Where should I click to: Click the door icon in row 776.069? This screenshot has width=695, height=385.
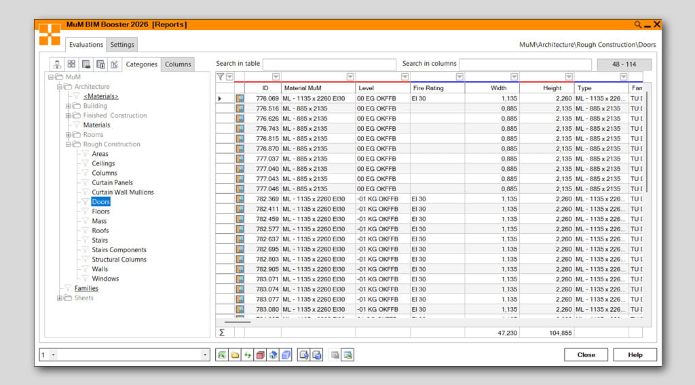click(x=240, y=99)
